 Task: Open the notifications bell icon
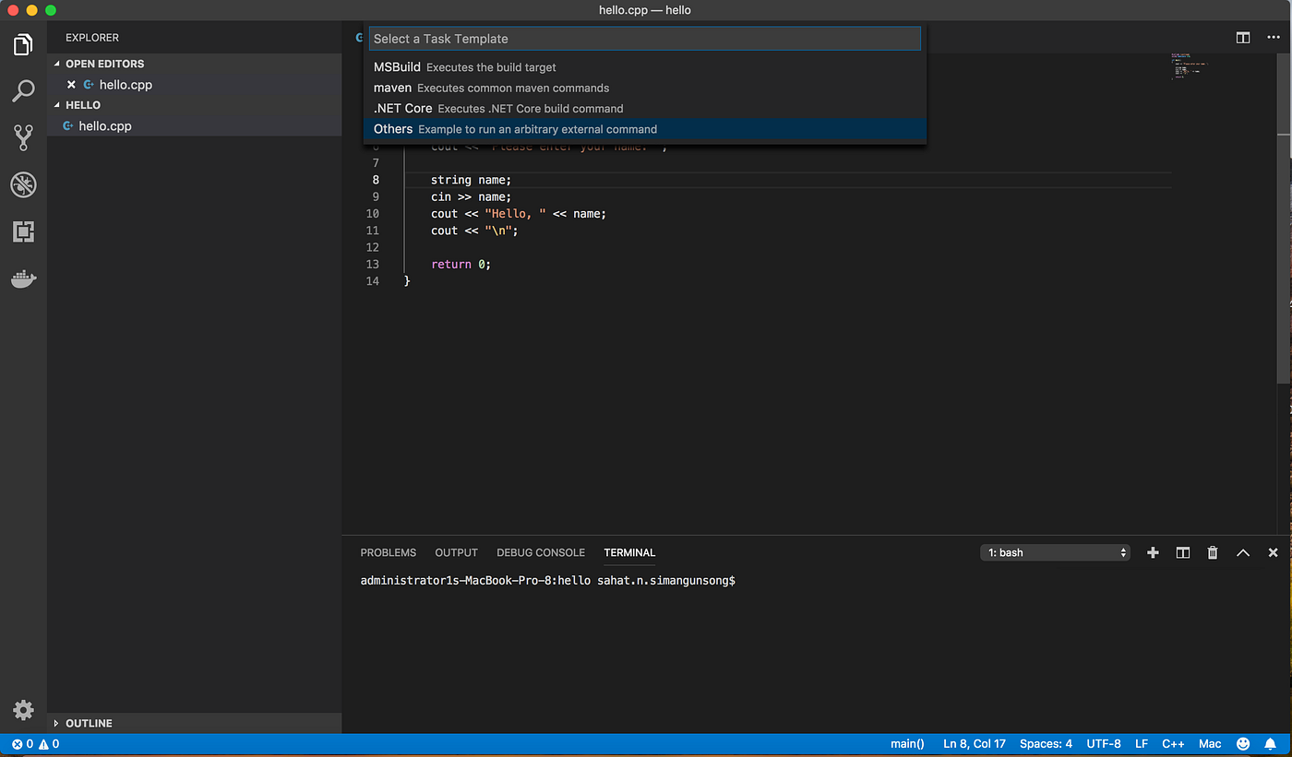1270,743
